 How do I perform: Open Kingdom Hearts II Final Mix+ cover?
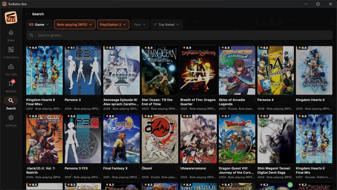click(44, 70)
